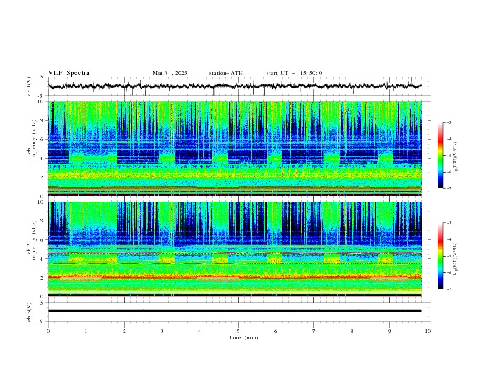
Task: Click the 'station=ATH' label
Action: (226, 73)
